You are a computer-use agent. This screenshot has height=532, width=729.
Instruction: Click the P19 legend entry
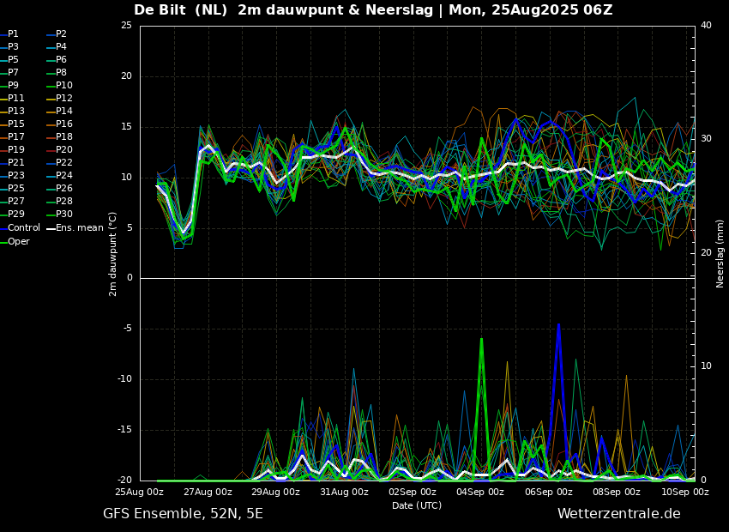tap(15, 150)
